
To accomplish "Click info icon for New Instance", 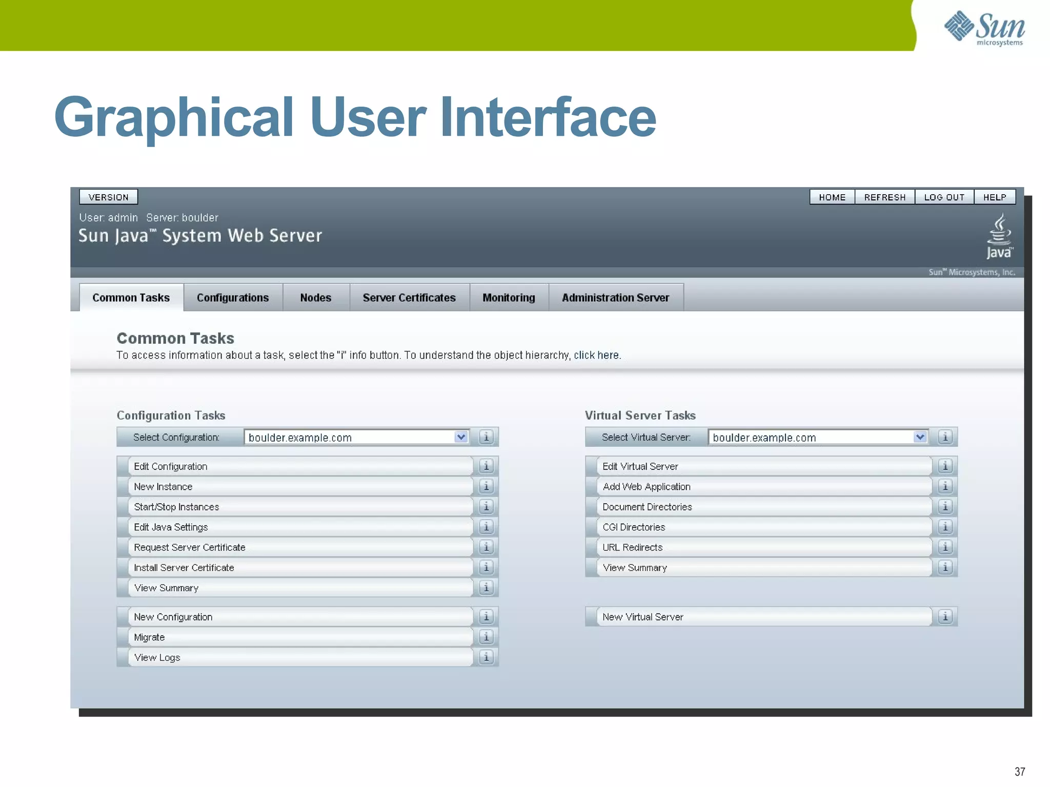I will 486,486.
